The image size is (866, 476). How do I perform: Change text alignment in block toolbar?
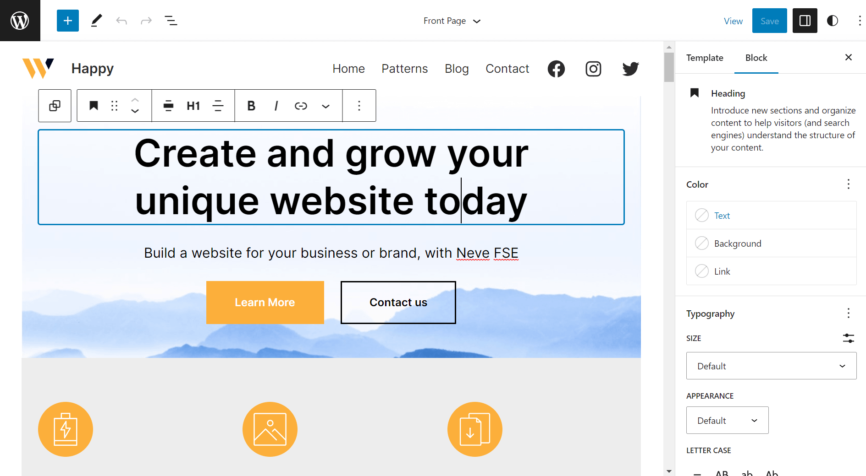(218, 106)
